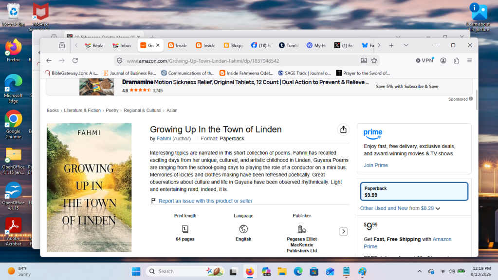The image size is (498, 280).
Task: Open the list all tabs dropdown arrow
Action: click(x=406, y=45)
